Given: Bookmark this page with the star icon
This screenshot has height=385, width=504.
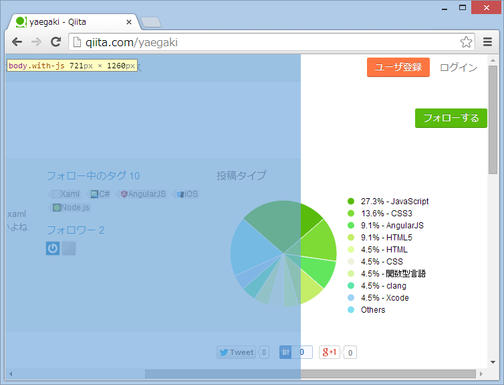Looking at the screenshot, I should click(466, 42).
